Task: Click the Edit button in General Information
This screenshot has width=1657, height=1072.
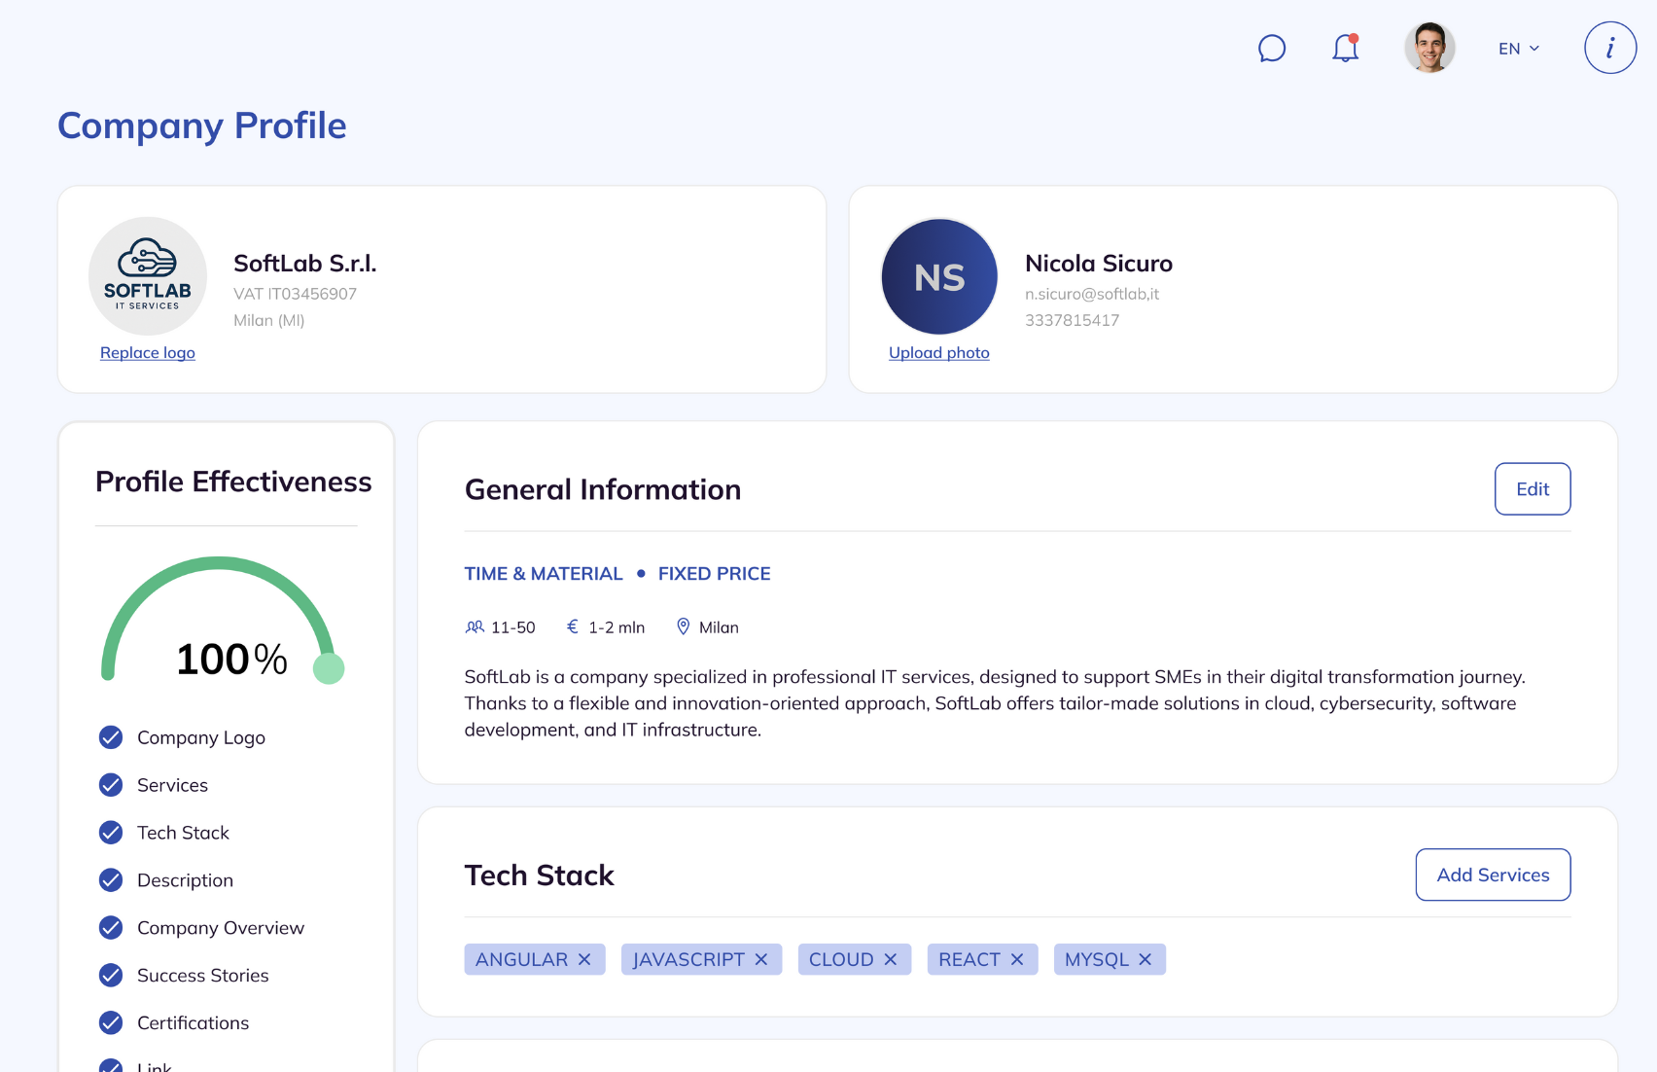Action: coord(1532,489)
